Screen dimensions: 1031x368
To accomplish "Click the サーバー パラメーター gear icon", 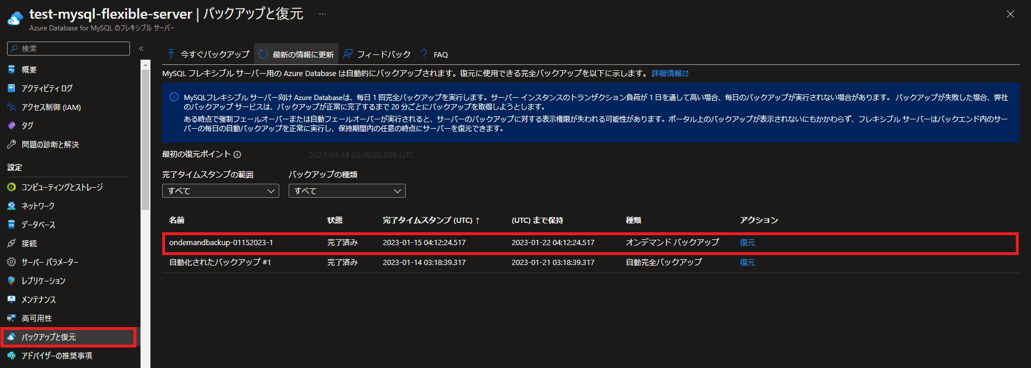I will [x=11, y=262].
